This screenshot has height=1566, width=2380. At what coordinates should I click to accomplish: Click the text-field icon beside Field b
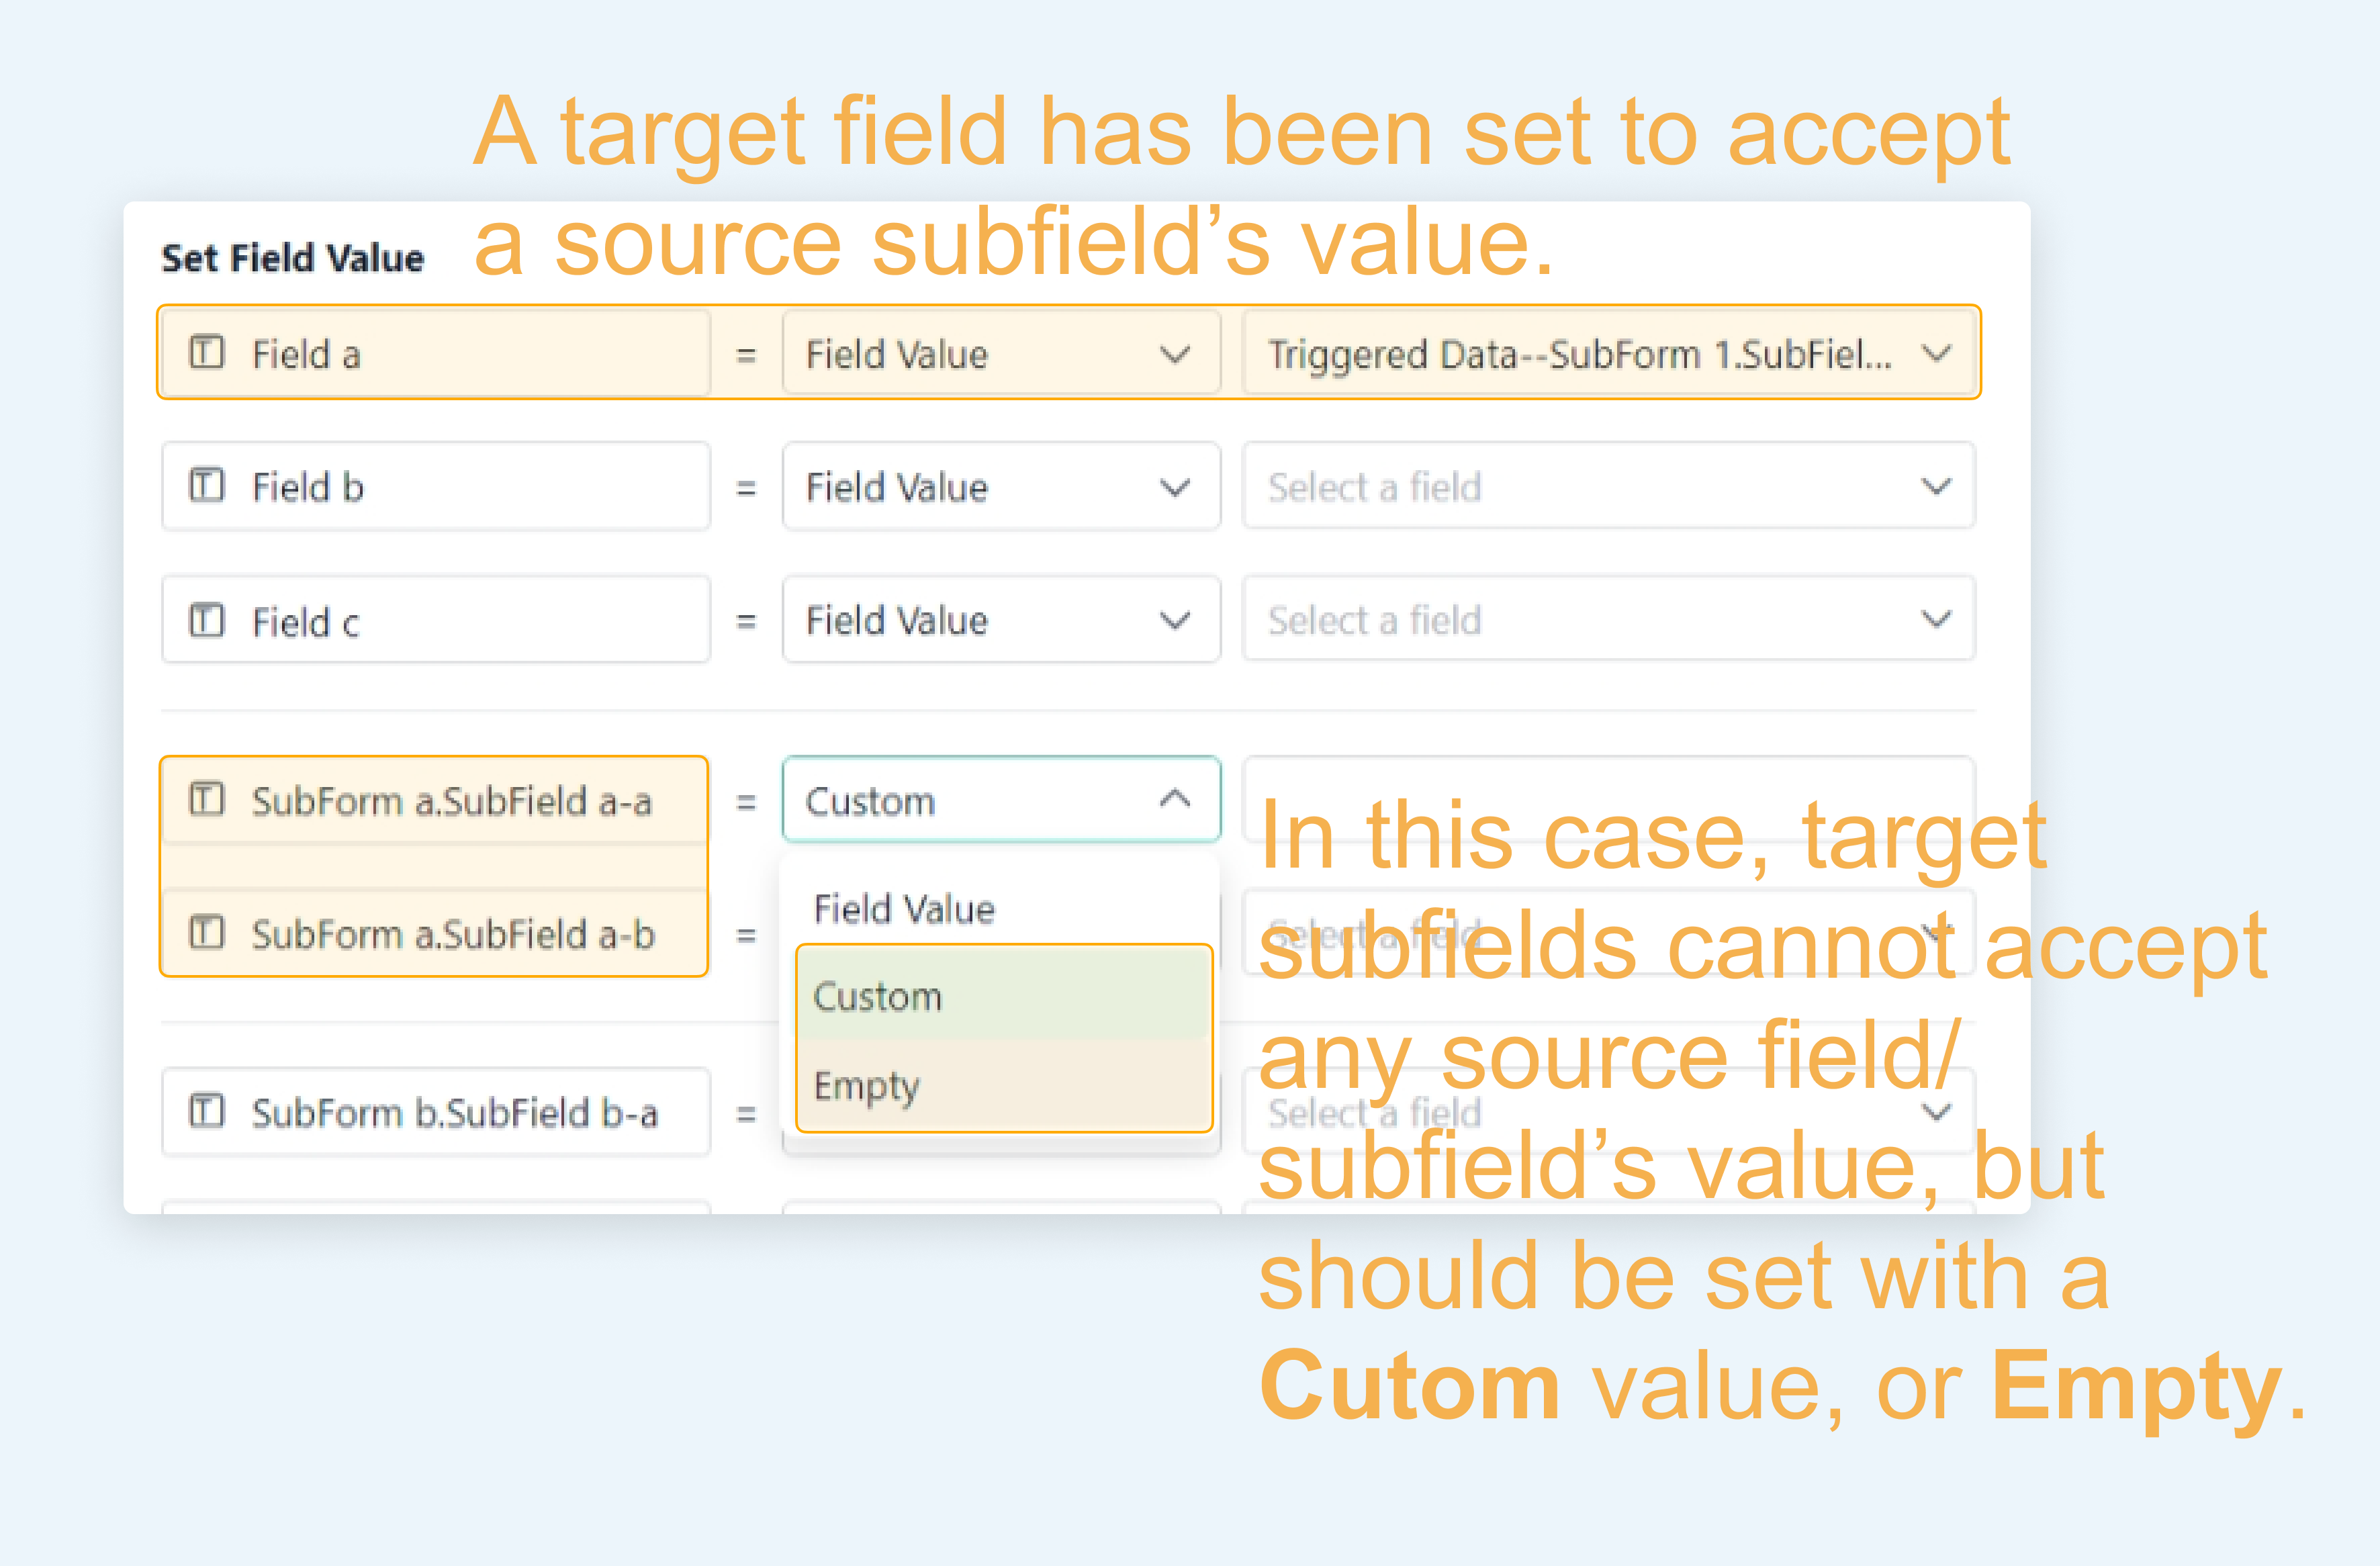point(207,486)
